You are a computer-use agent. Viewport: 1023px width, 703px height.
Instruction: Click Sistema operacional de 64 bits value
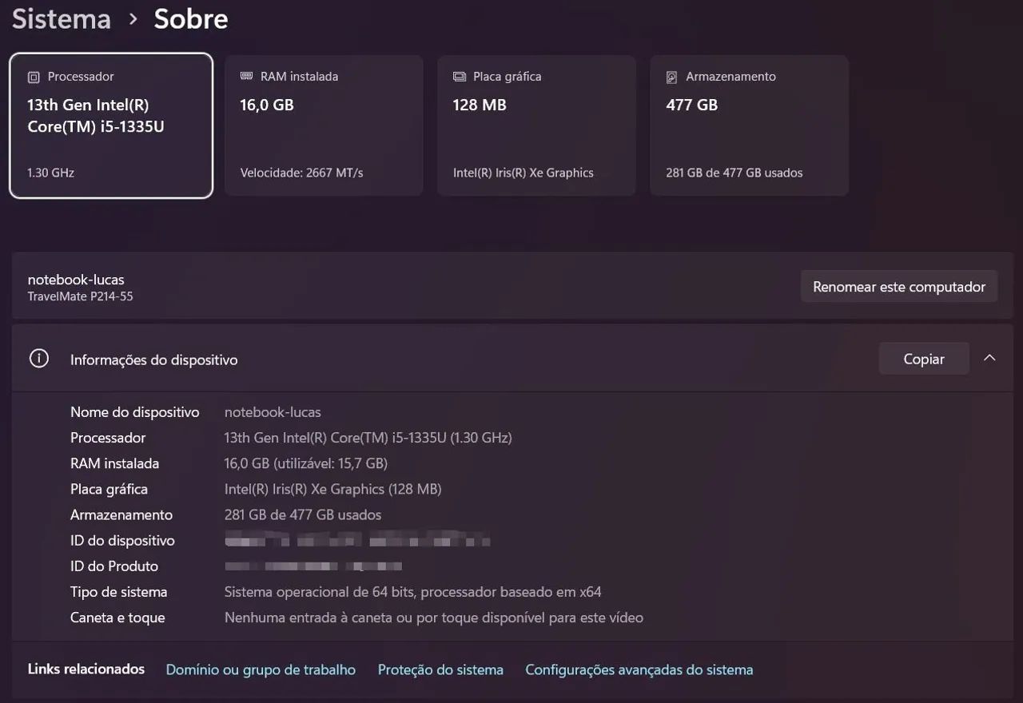click(412, 592)
